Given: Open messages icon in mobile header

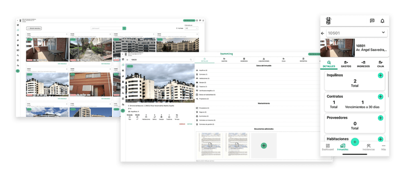Looking at the screenshot, I should pyautogui.click(x=372, y=21).
